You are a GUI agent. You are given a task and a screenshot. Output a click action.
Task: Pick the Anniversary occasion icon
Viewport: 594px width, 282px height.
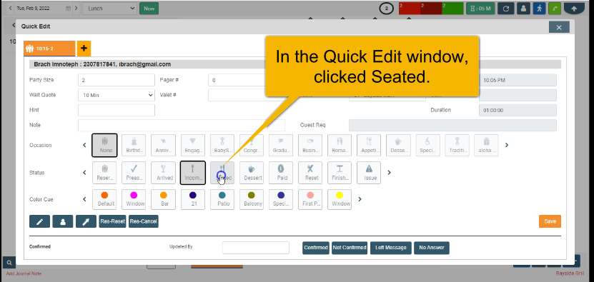(163, 145)
